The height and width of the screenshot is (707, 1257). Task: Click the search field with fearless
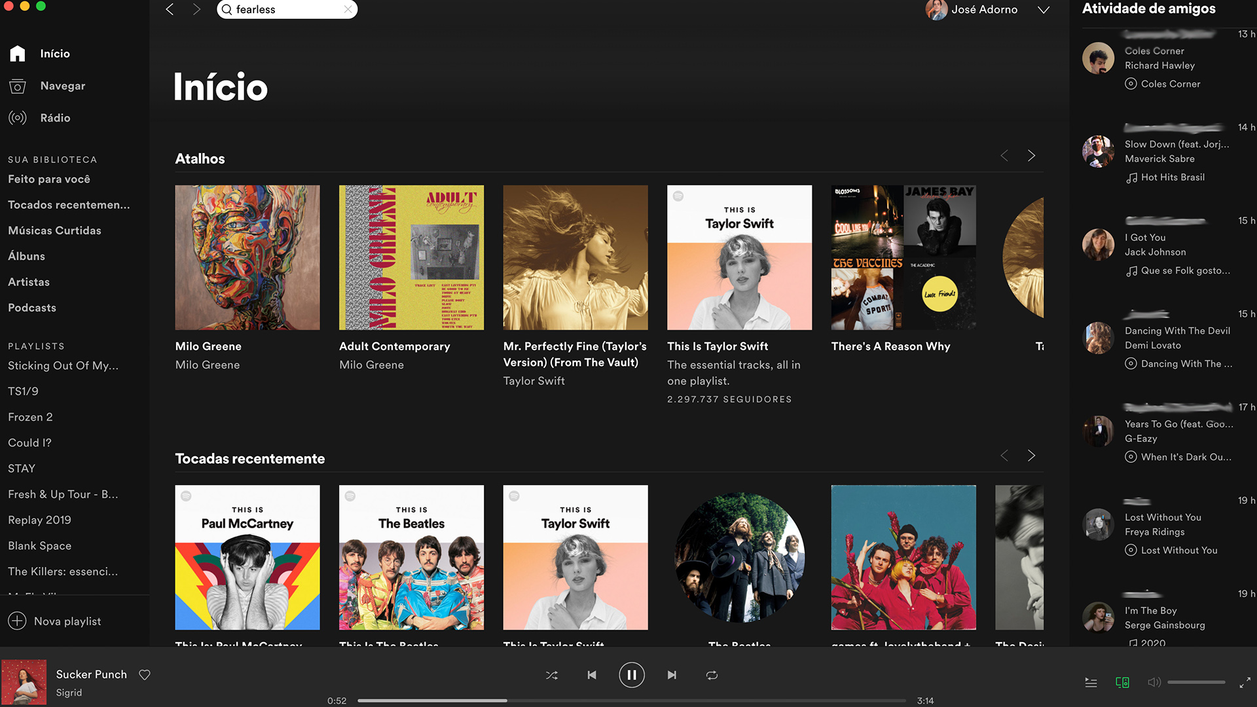pyautogui.click(x=287, y=9)
